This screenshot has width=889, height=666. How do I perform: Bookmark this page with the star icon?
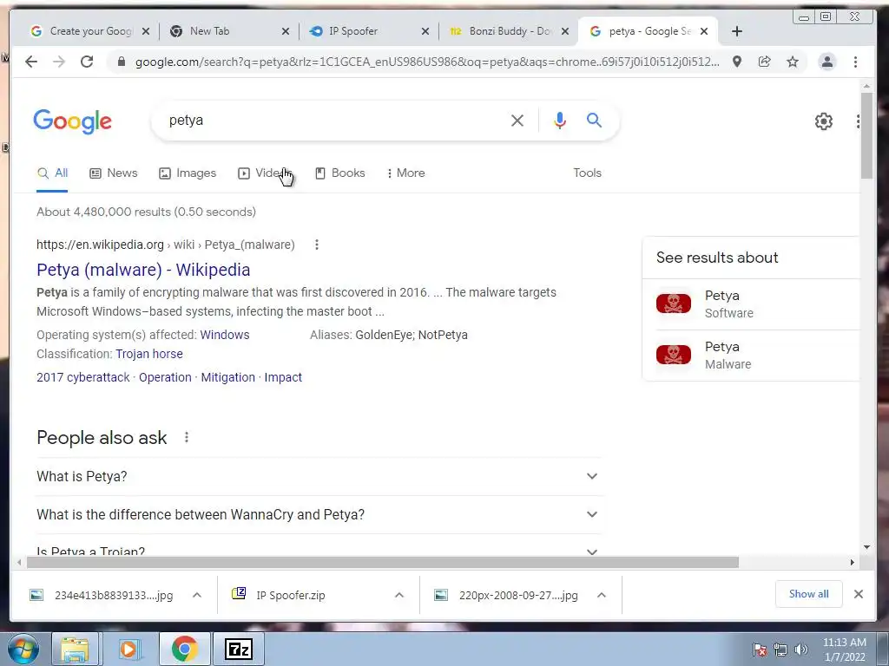coord(793,62)
